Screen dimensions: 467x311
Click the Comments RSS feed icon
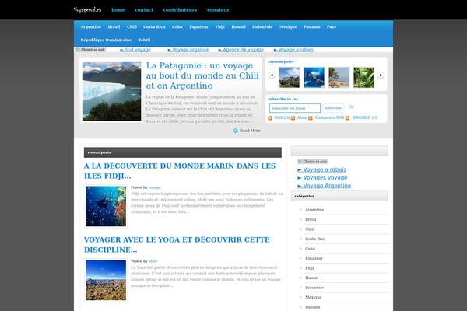311,118
